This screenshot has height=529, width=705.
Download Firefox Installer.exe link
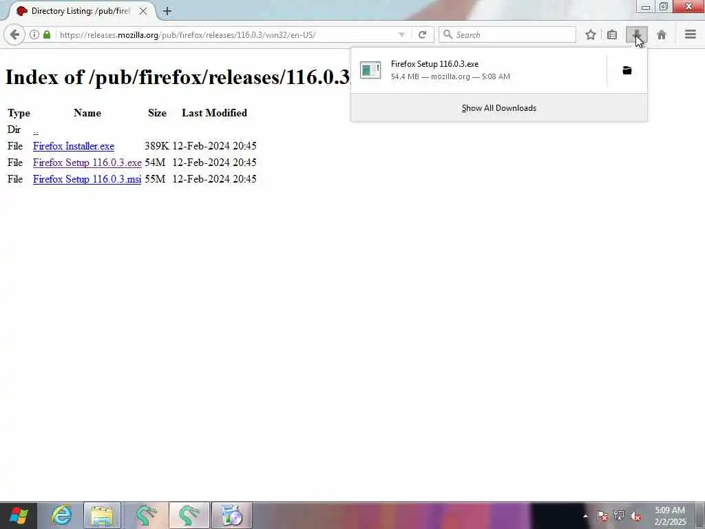(x=73, y=146)
